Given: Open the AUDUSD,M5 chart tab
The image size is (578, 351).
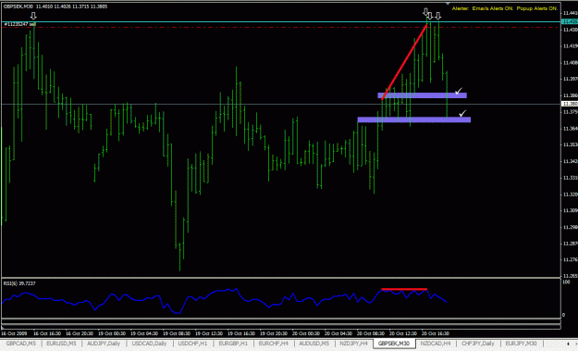Looking at the screenshot, I should tap(314, 344).
